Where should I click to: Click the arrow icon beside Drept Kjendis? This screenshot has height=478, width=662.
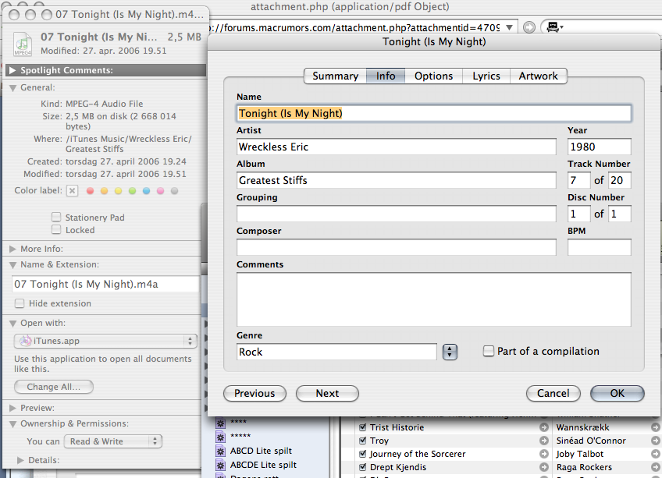544,467
